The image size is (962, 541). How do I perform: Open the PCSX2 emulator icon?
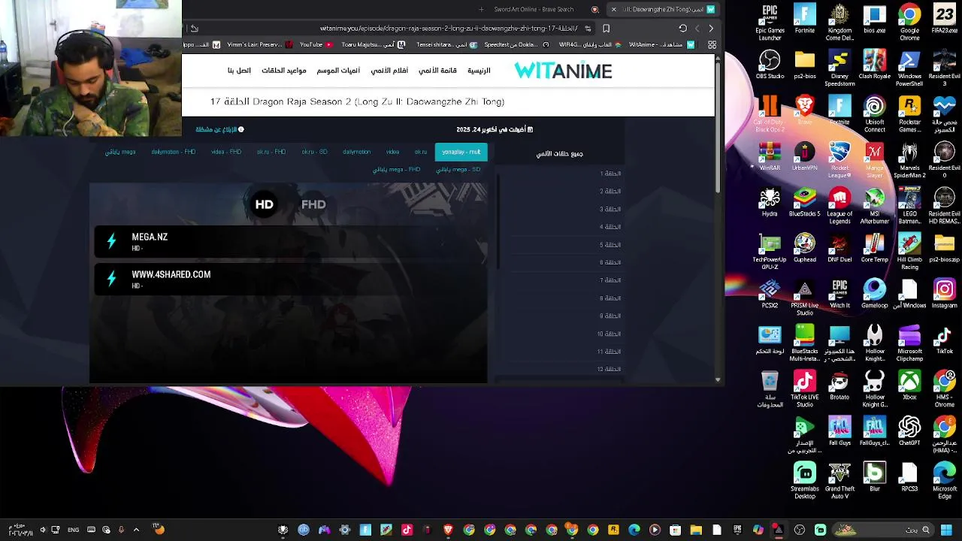(770, 294)
